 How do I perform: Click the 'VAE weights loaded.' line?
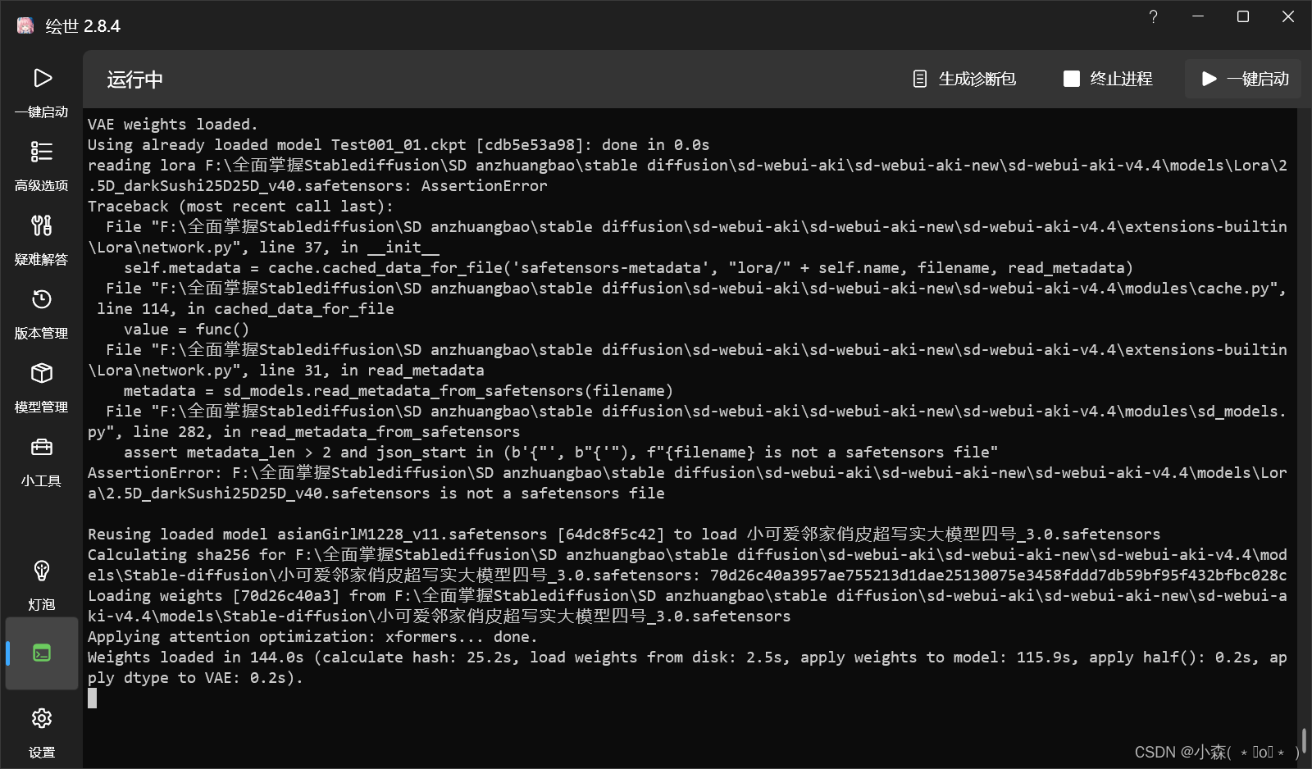click(x=173, y=125)
